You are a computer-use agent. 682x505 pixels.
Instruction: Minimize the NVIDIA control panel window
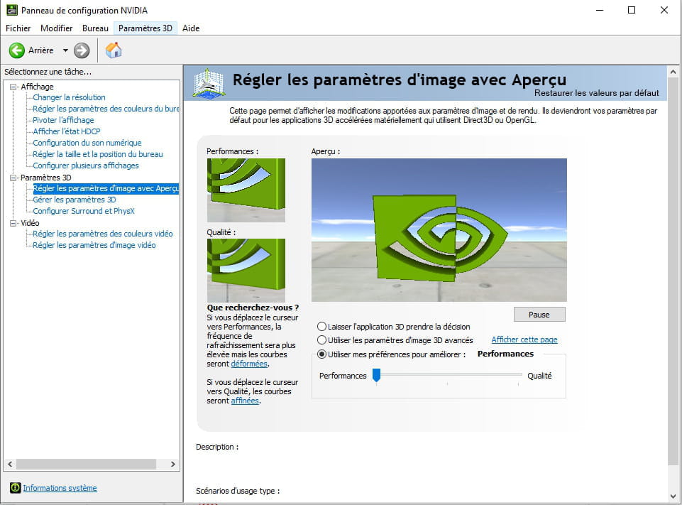600,10
